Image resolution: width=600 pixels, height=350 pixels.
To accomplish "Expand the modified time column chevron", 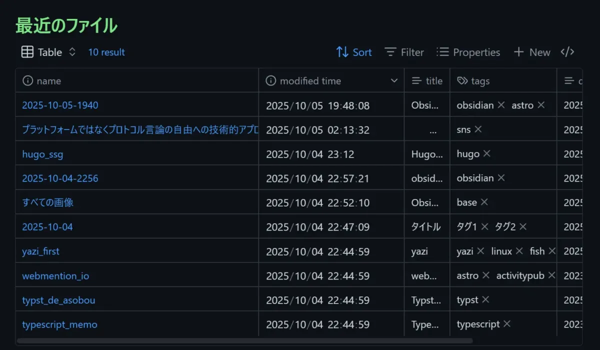I will pyautogui.click(x=394, y=80).
